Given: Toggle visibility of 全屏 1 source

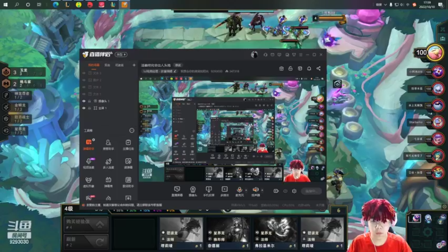Looking at the screenshot, I should click(83, 108).
